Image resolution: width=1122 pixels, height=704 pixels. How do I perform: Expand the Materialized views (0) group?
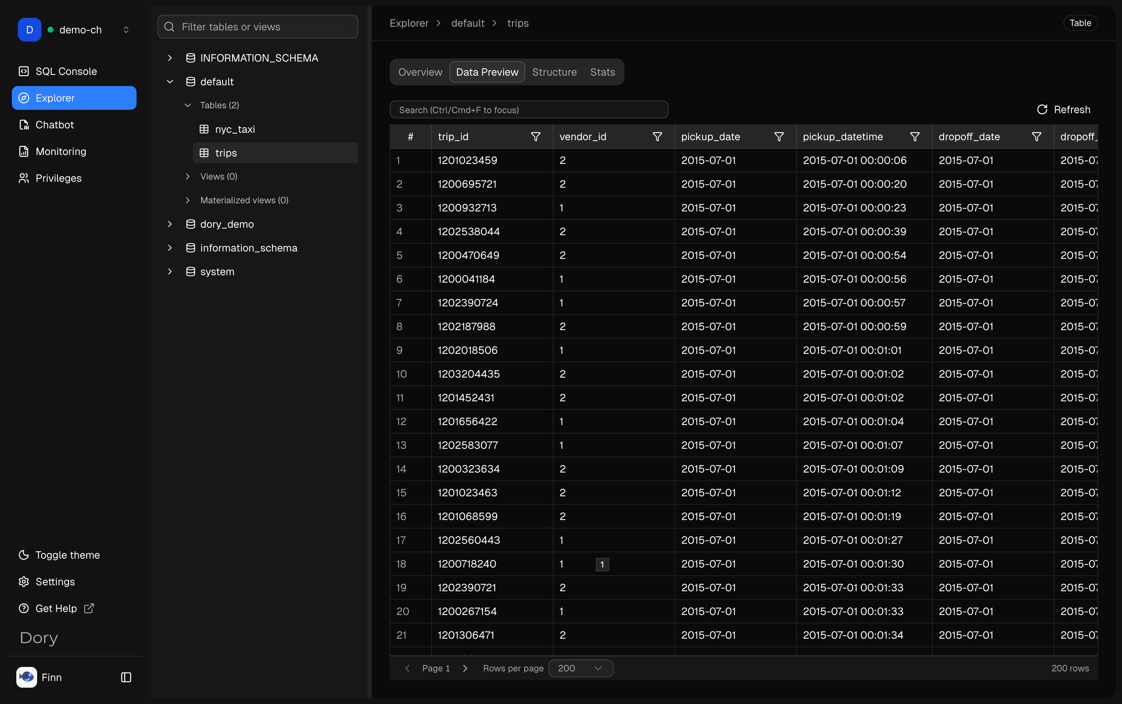188,200
